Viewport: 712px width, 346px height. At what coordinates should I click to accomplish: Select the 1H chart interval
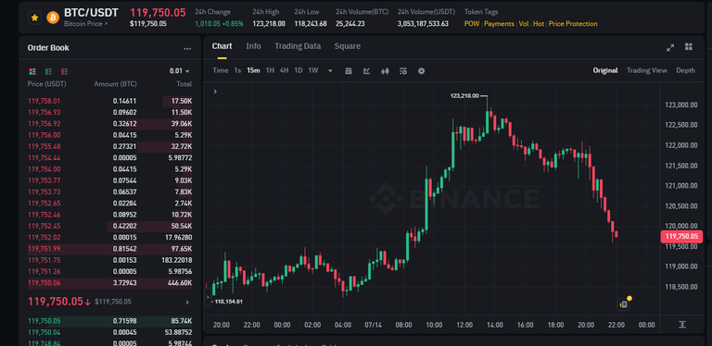[x=270, y=70]
